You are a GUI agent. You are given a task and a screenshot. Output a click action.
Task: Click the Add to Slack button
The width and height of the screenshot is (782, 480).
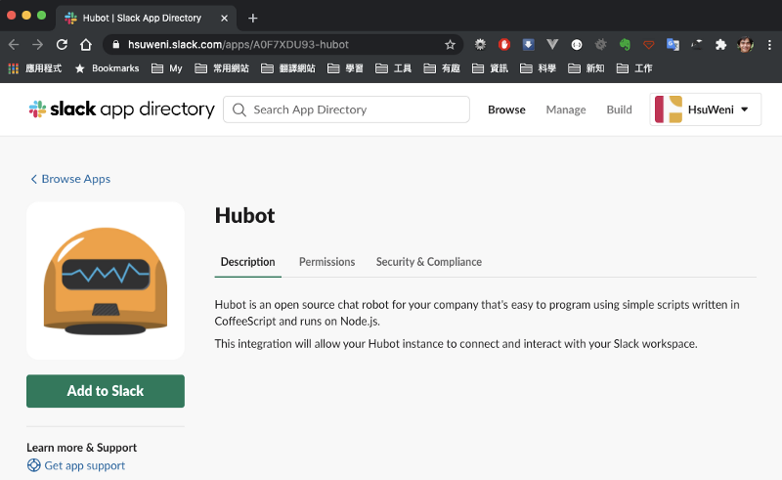106,391
